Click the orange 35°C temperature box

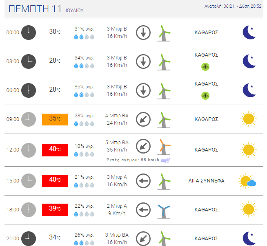55,119
